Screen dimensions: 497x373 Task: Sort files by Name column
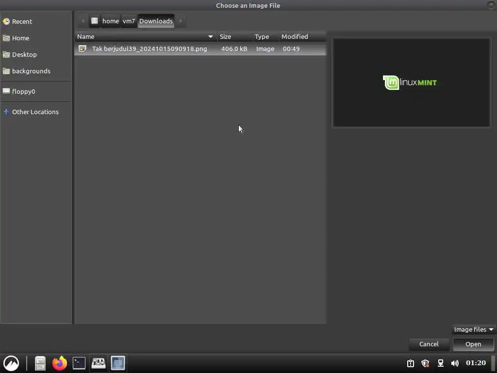[146, 37]
